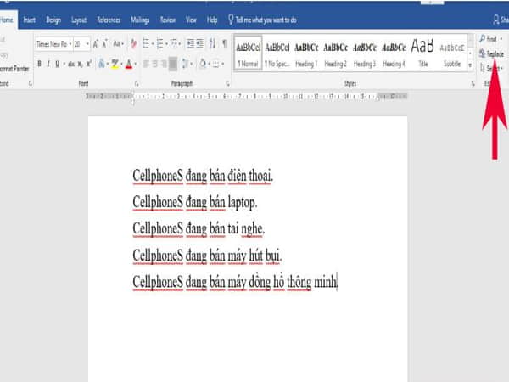Image resolution: width=509 pixels, height=382 pixels.
Task: Expand the Find dropdown arrow
Action: [x=501, y=39]
